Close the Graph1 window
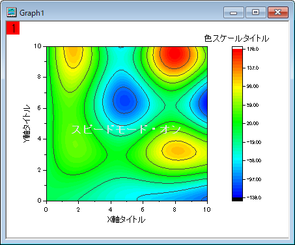Viewport: 295px width, 245px height. click(x=278, y=12)
